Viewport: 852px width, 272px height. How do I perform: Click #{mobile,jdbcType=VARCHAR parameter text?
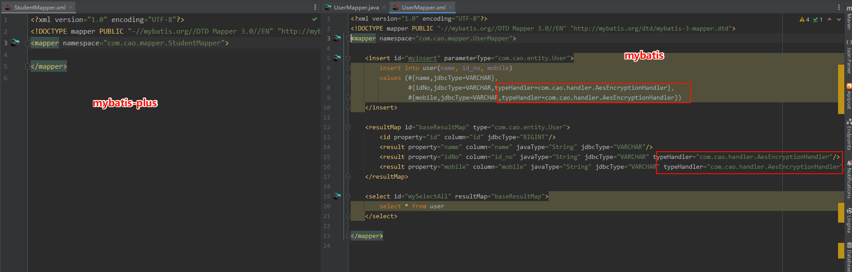pos(453,97)
